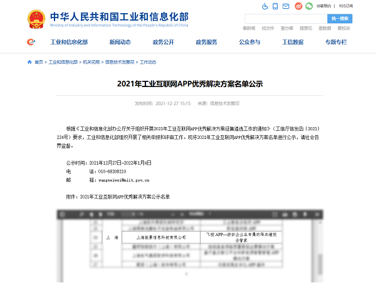Image resolution: width=376 pixels, height=283 pixels.
Task: Open the 政务公开 nav menu
Action: pos(164,42)
